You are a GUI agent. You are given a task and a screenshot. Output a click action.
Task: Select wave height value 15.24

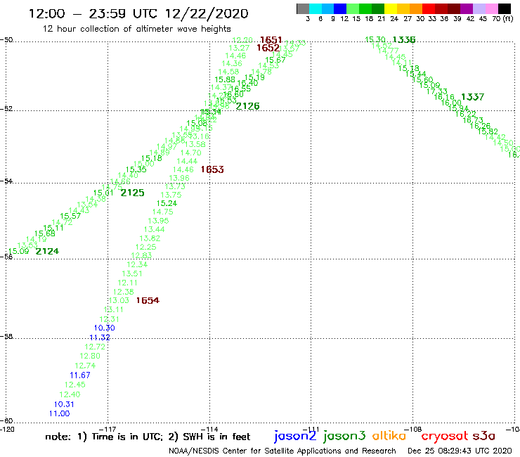tap(167, 203)
